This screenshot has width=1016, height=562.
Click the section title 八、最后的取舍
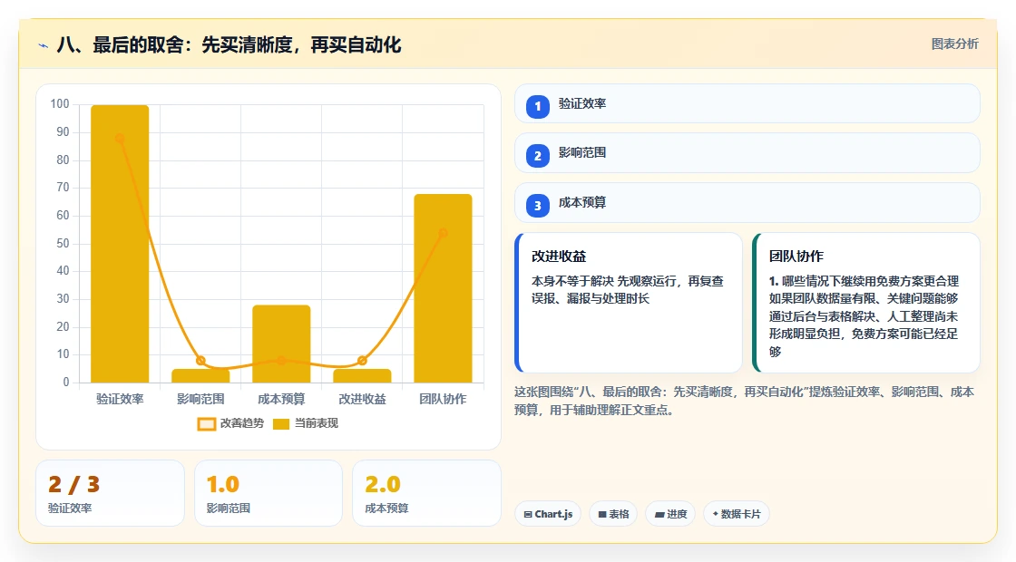229,45
